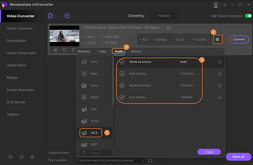Click the output AC3 format text
Screen dimensions: 253x165
coord(145,39)
